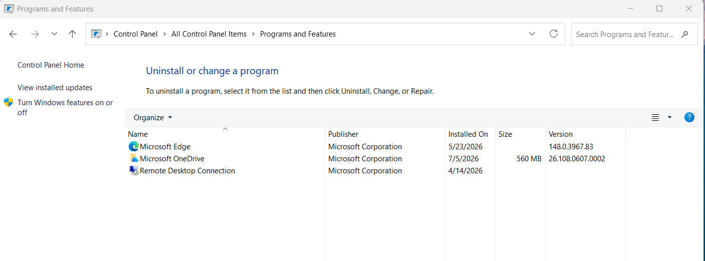Click the search magnifier icon

click(685, 35)
